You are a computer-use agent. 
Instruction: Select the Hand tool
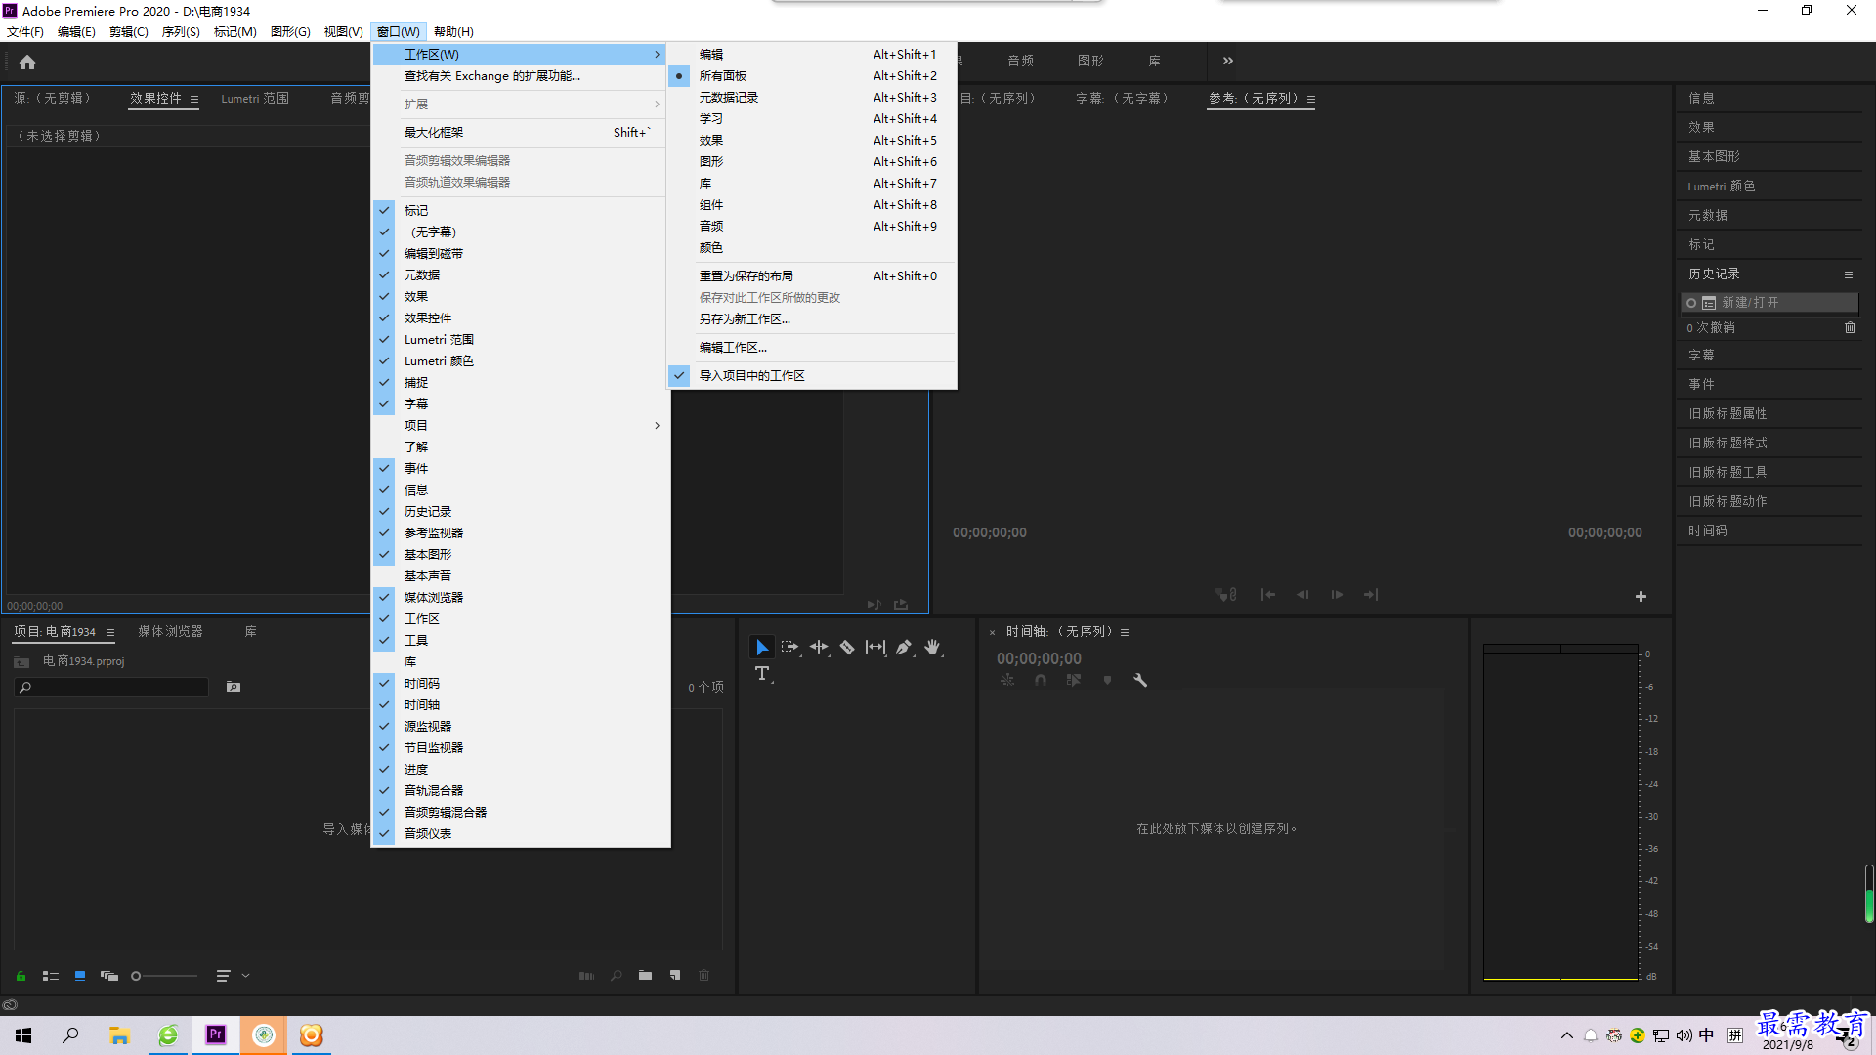[x=932, y=647]
